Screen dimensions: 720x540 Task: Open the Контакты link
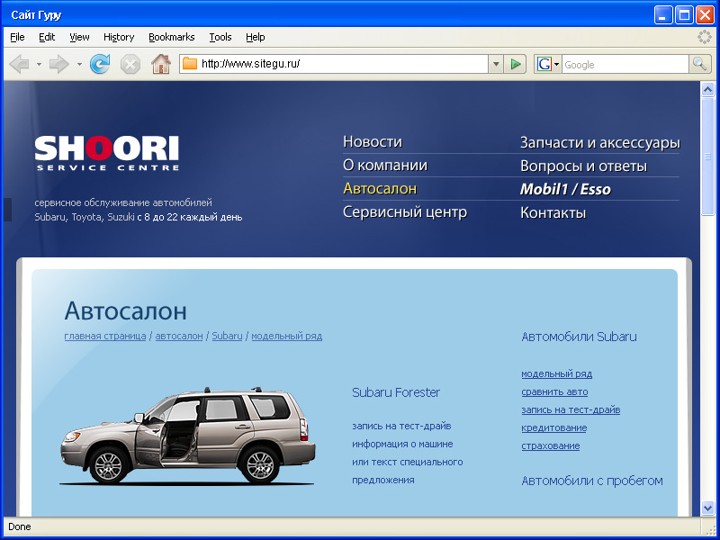click(x=553, y=213)
